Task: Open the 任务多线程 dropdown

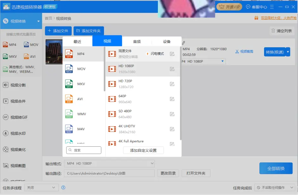Action: (x=41, y=187)
